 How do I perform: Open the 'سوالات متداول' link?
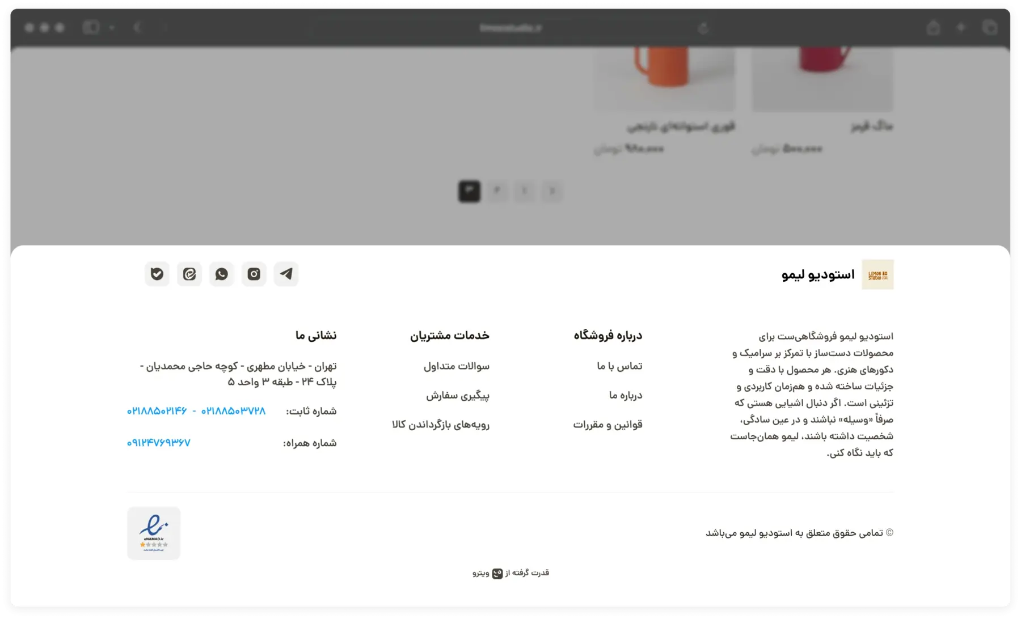[x=457, y=366]
